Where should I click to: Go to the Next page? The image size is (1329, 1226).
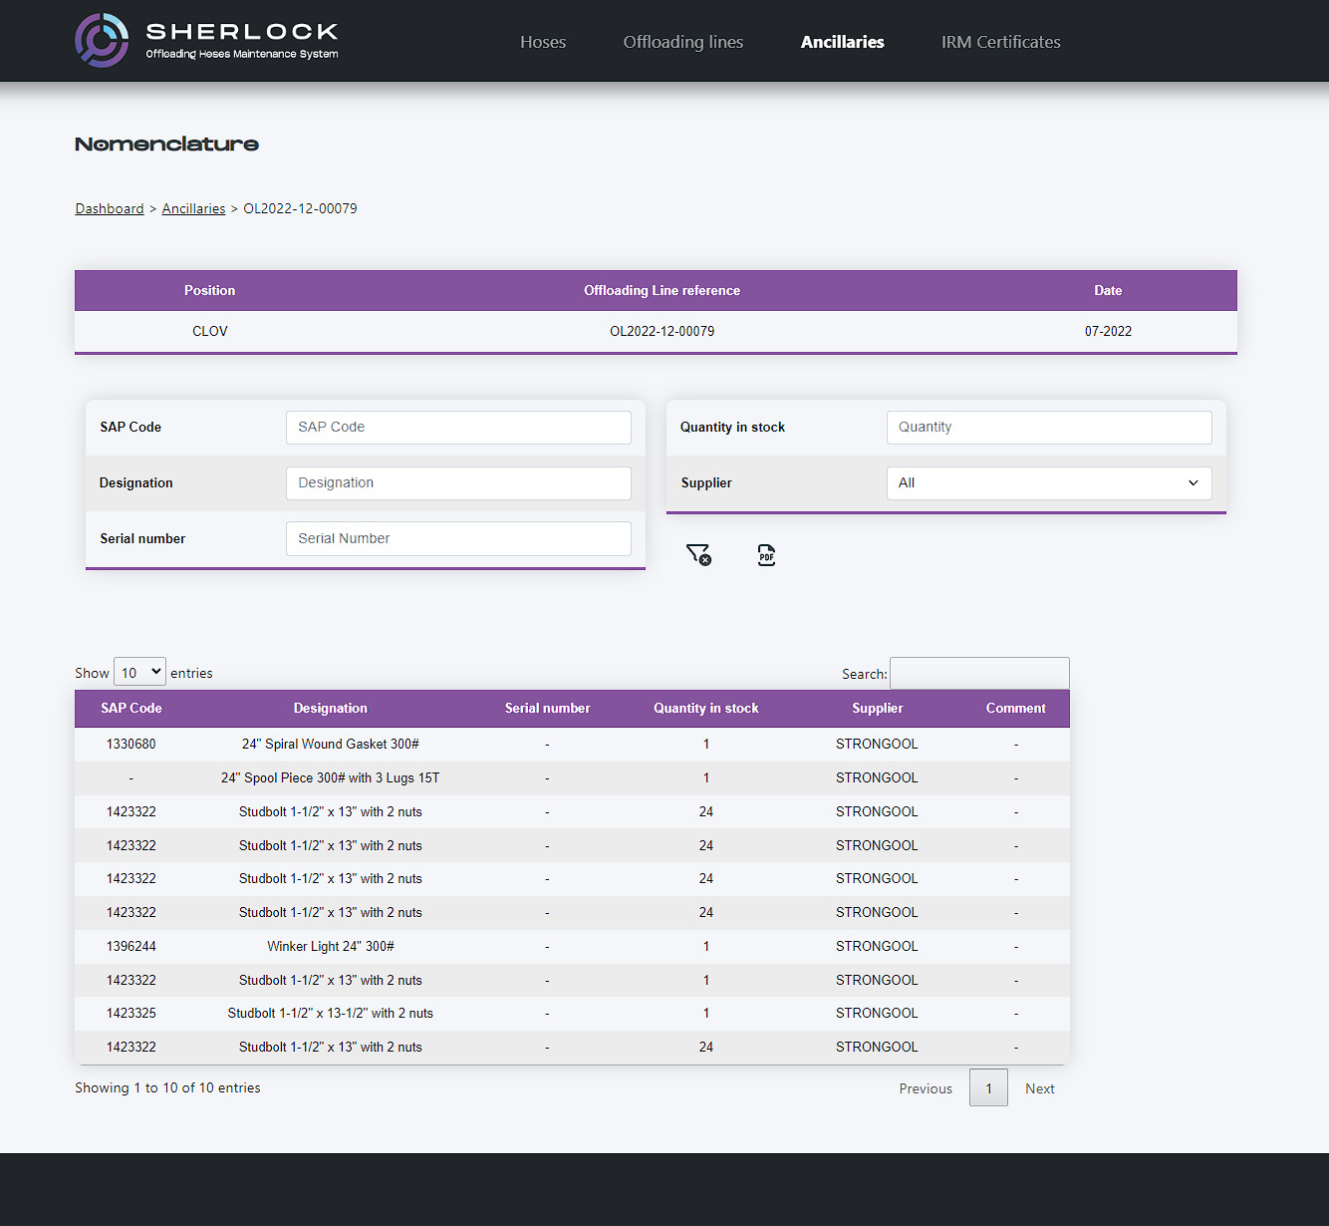(1040, 1088)
